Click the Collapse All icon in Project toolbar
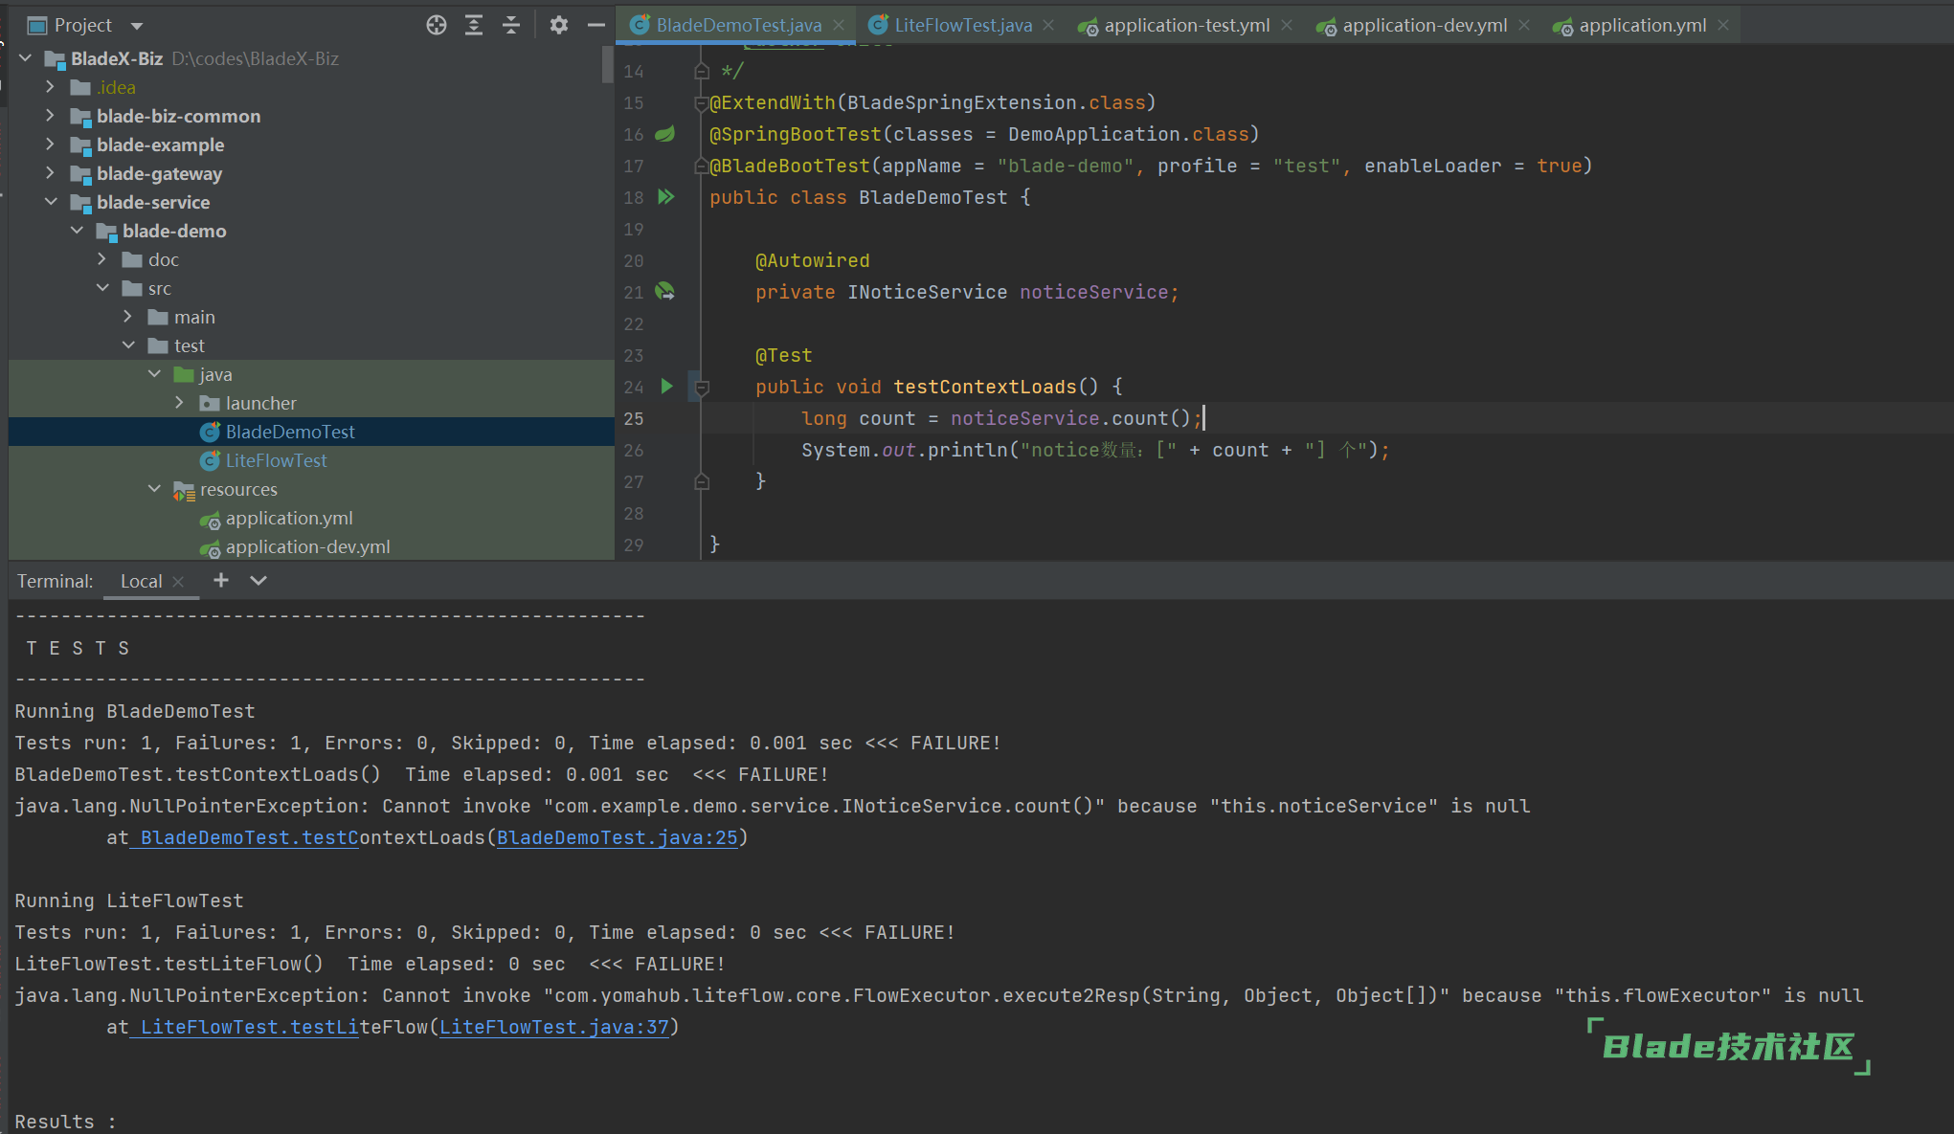 click(511, 25)
